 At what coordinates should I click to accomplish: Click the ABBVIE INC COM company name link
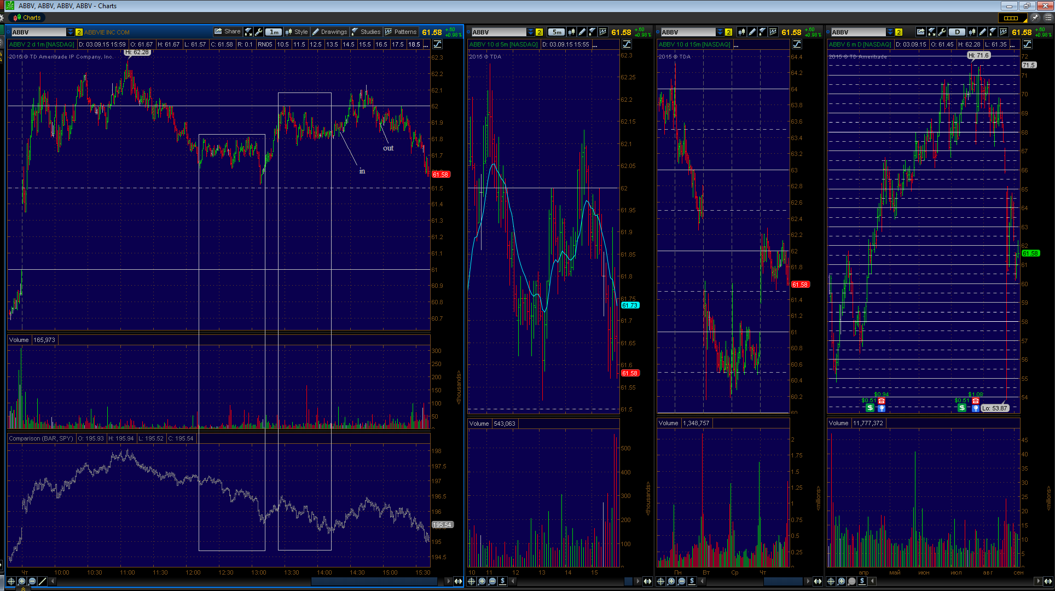tap(107, 32)
